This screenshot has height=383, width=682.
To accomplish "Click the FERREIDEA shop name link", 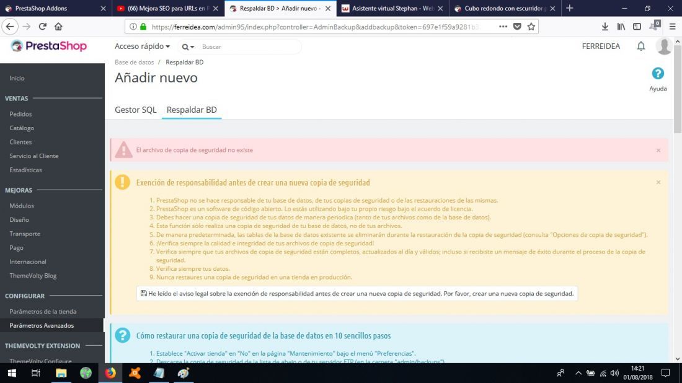I will 601,46.
